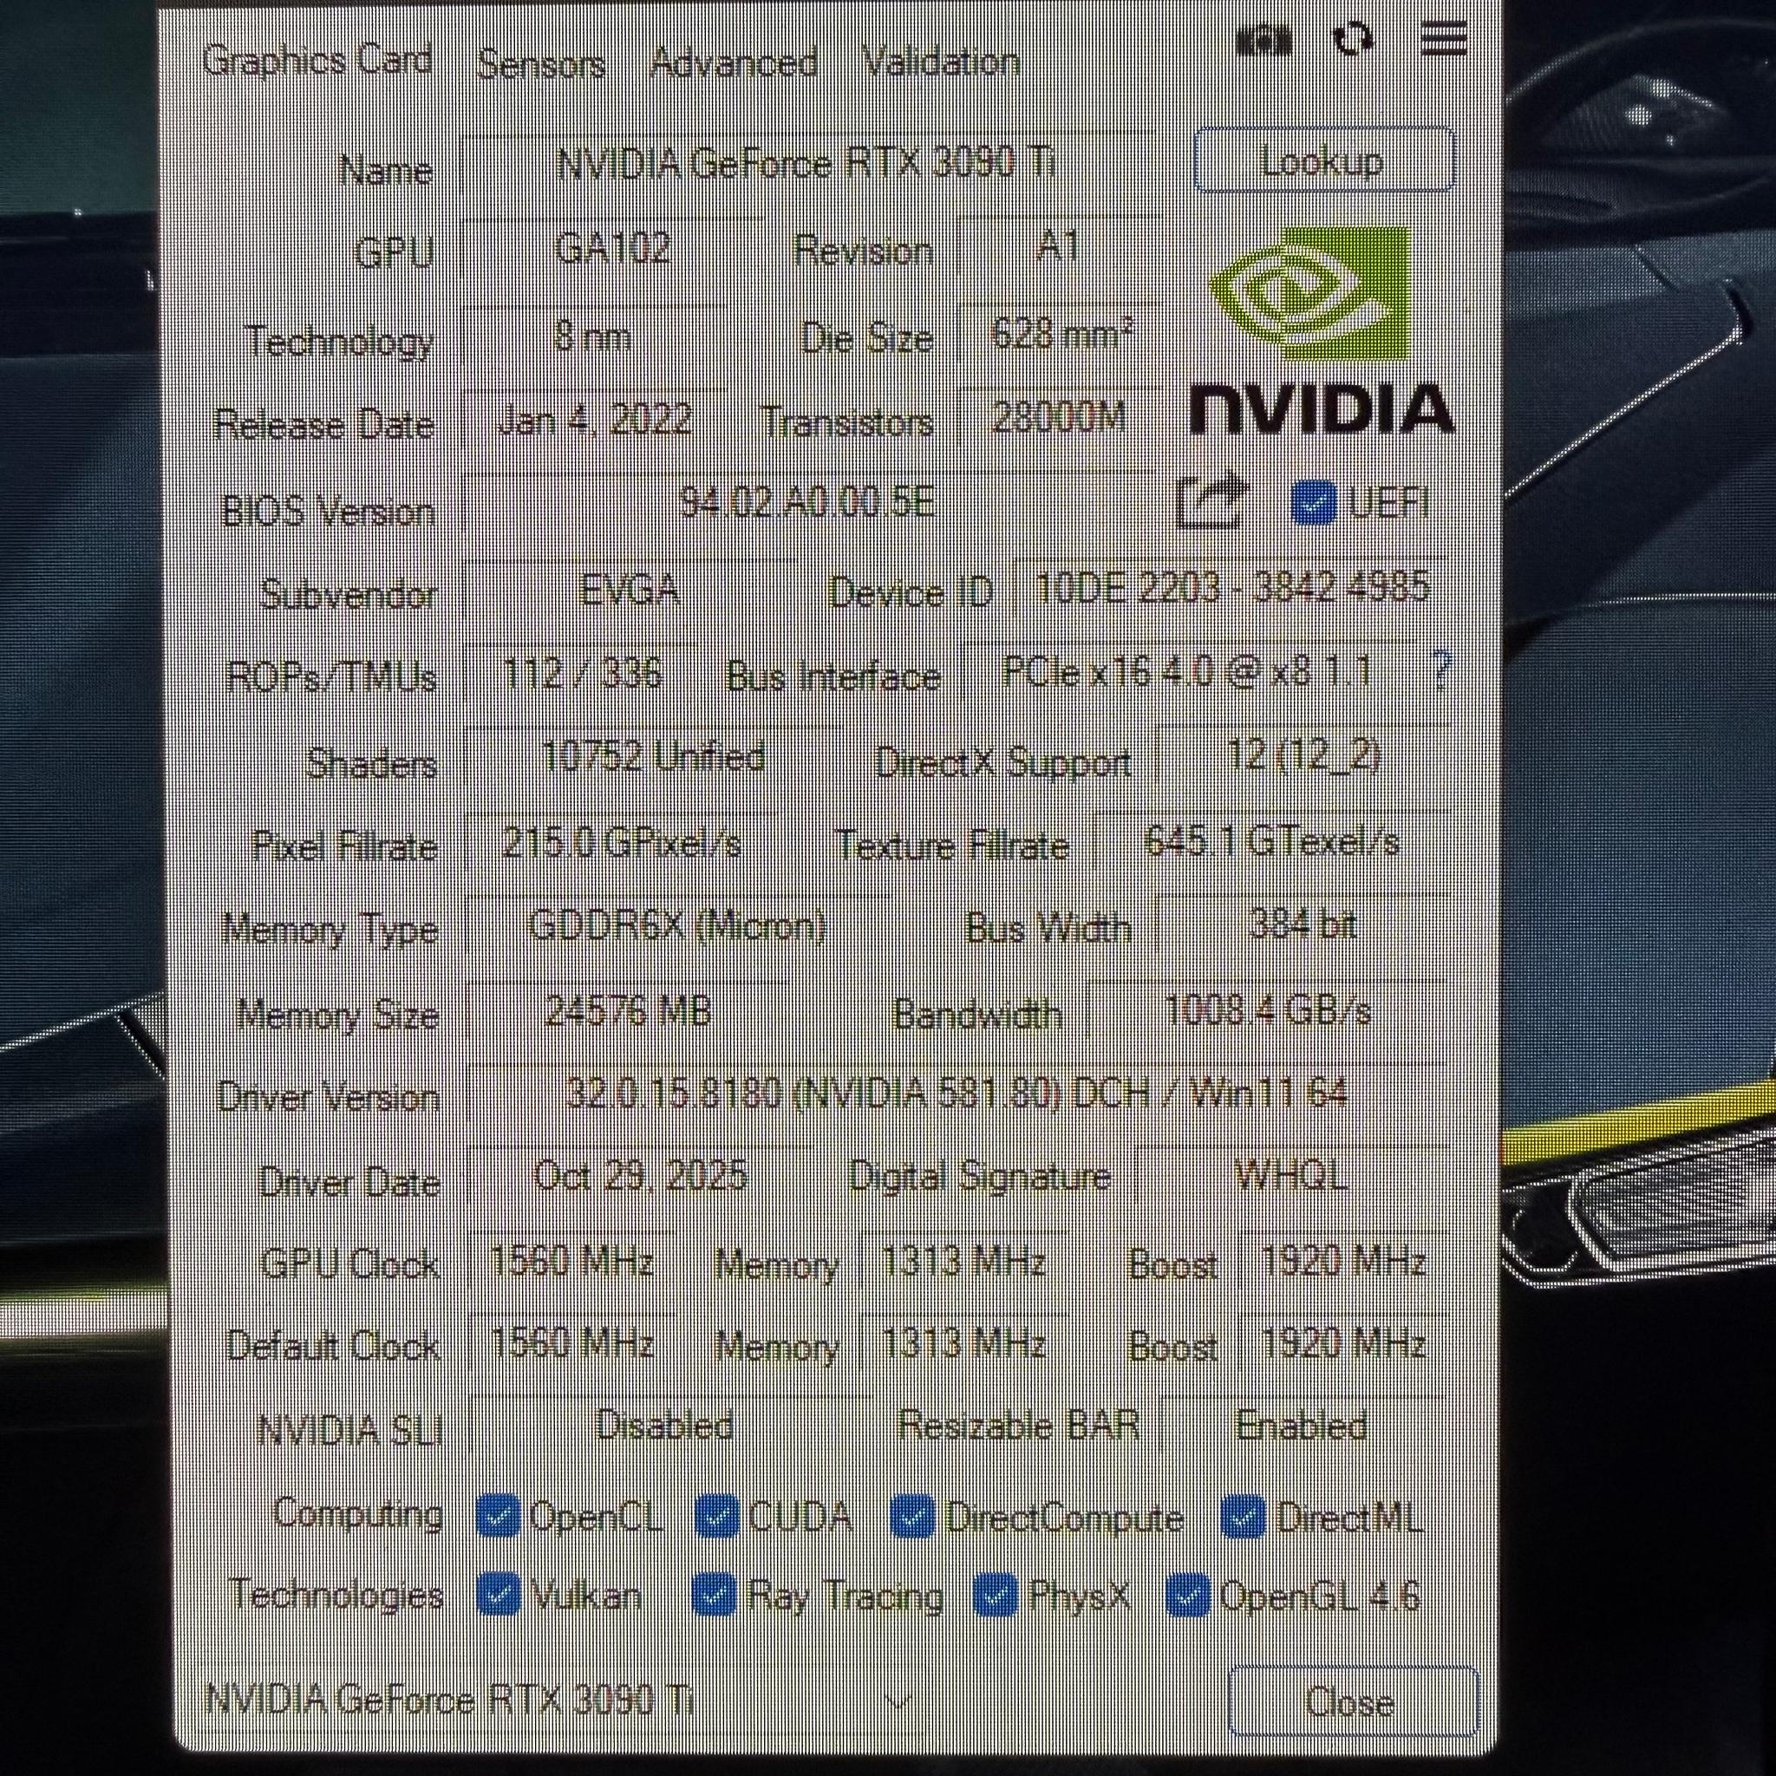Click the Release Date Jan 4, 2022
Image resolution: width=1776 pixels, height=1776 pixels.
(x=595, y=420)
